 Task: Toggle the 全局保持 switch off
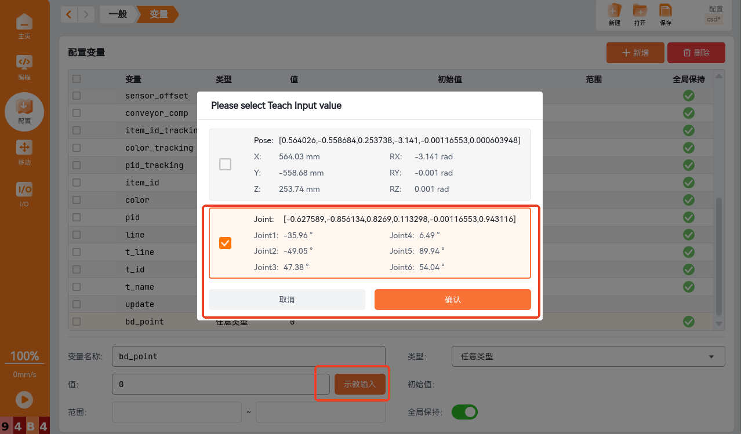pos(464,412)
